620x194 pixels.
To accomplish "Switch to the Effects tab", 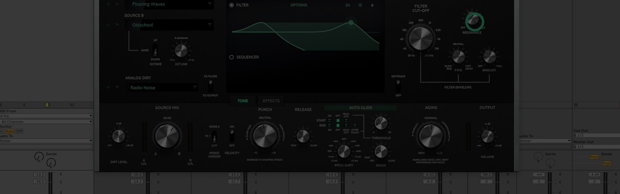I will 271,101.
